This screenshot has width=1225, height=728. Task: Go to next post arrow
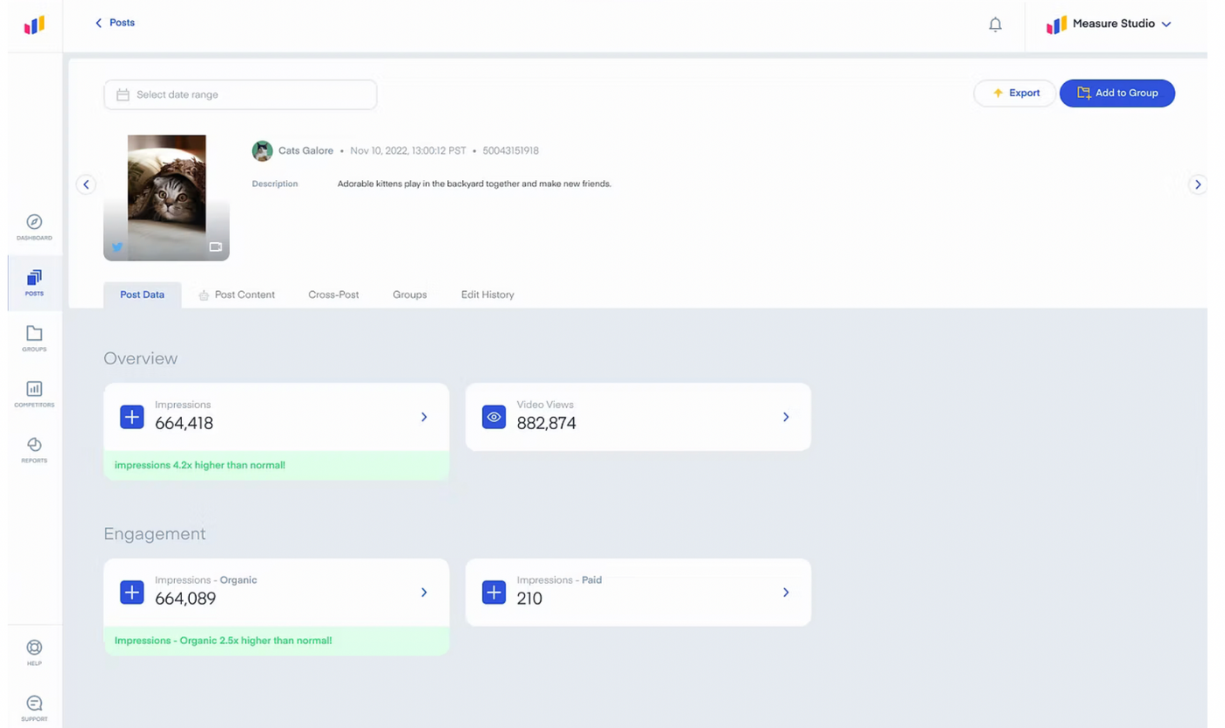click(x=1198, y=184)
